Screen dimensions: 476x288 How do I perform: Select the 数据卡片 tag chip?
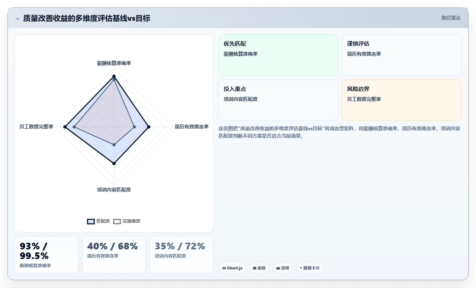coord(310,268)
